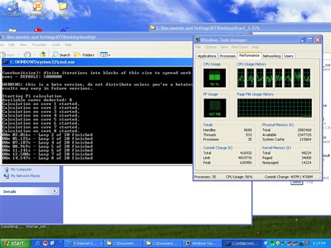Click the Forward arrow in Explorer toolbar
331x248 pixels.
tap(27, 54)
